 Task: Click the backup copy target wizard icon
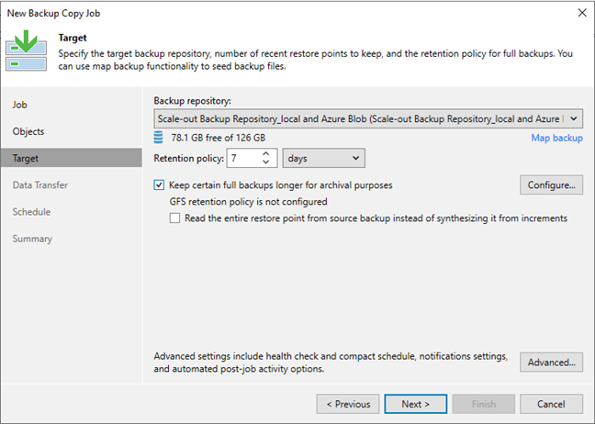(x=27, y=50)
